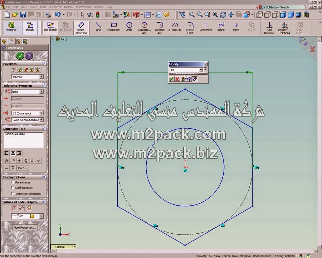Click the Smart Dimension tool
This screenshot has width=322, height=258.
pyautogui.click(x=81, y=28)
